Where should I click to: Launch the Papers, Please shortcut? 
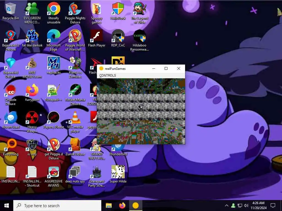tap(54, 120)
